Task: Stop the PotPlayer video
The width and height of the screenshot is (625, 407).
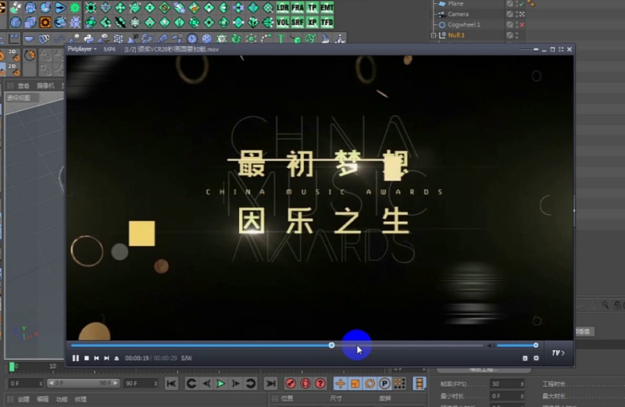Action: [87, 358]
